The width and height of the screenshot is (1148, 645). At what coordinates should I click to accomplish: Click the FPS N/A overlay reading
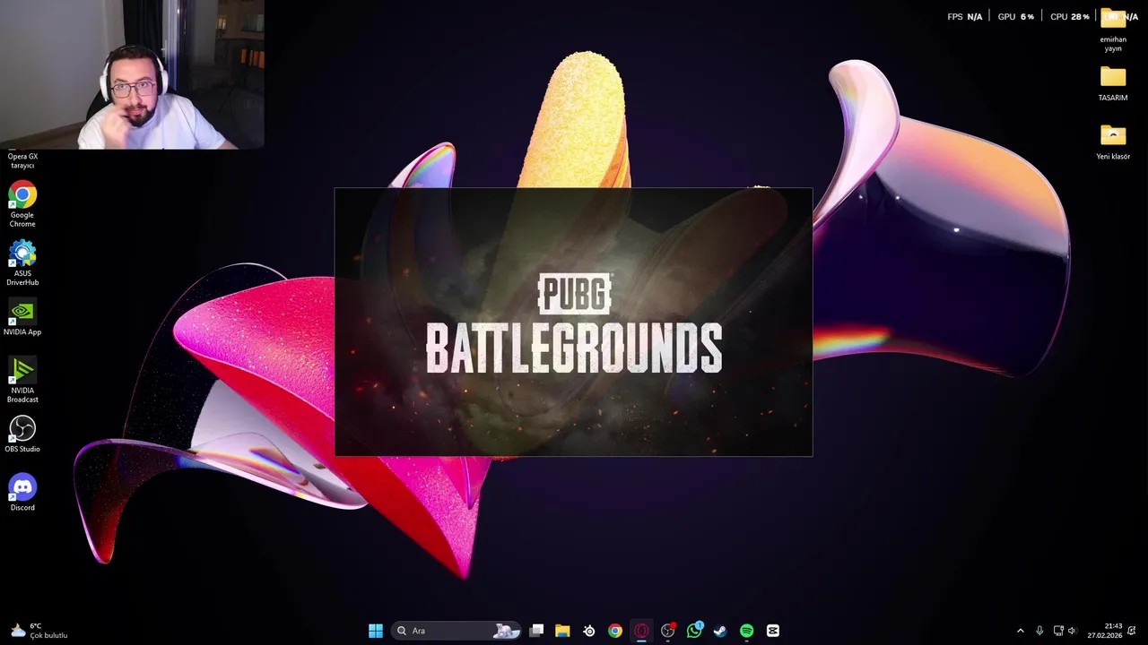coord(965,16)
